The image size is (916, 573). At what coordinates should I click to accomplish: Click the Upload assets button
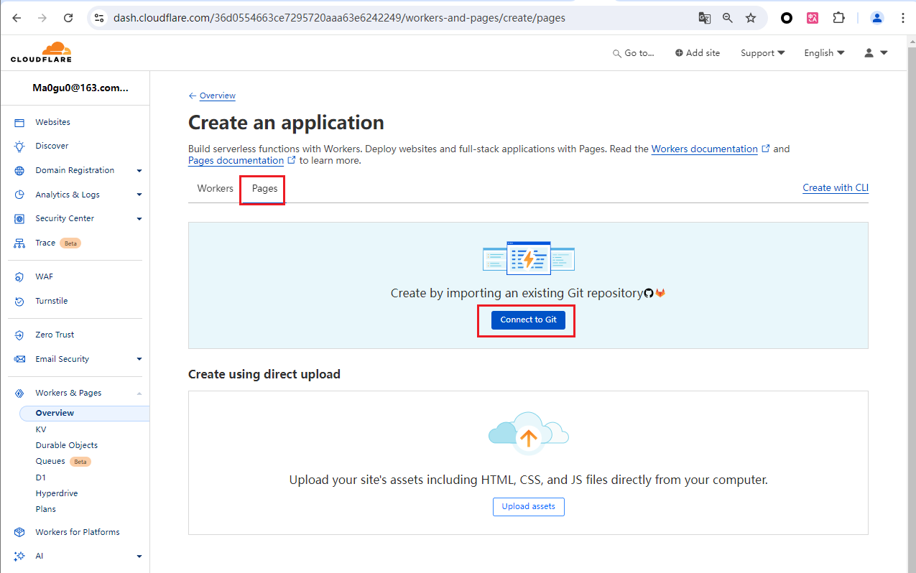529,507
